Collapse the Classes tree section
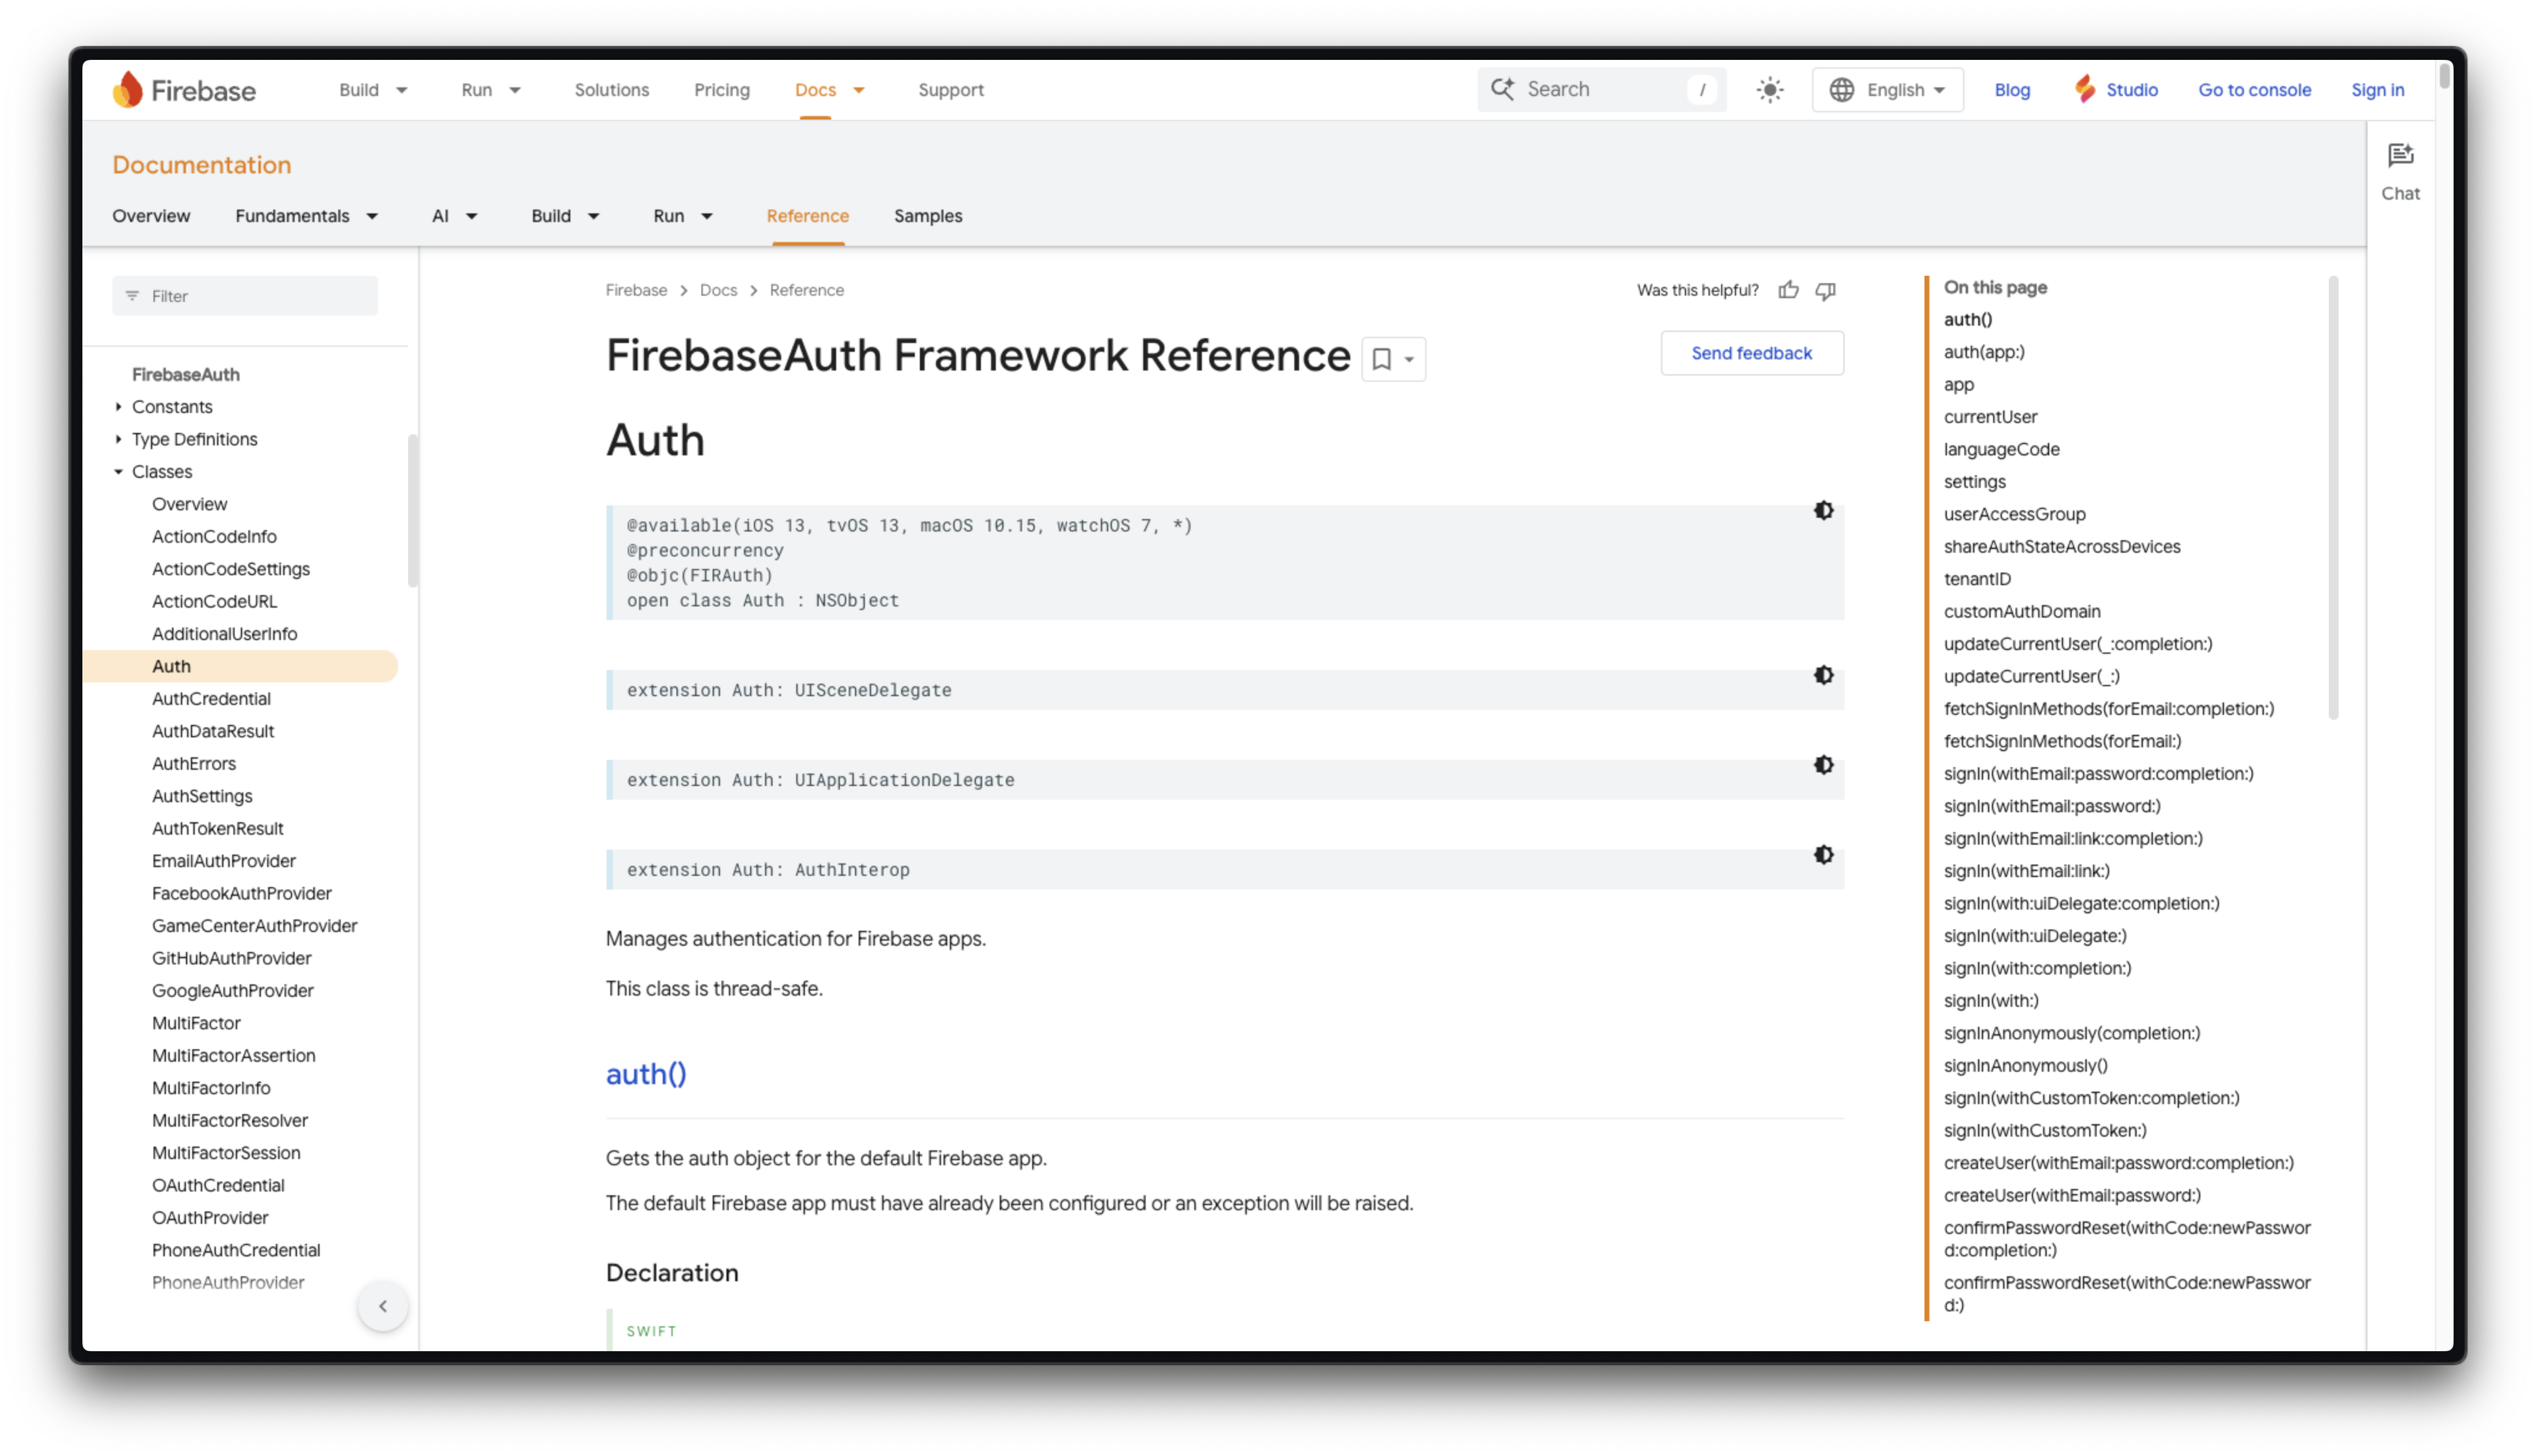Screen dimensions: 2536x1456 118,472
